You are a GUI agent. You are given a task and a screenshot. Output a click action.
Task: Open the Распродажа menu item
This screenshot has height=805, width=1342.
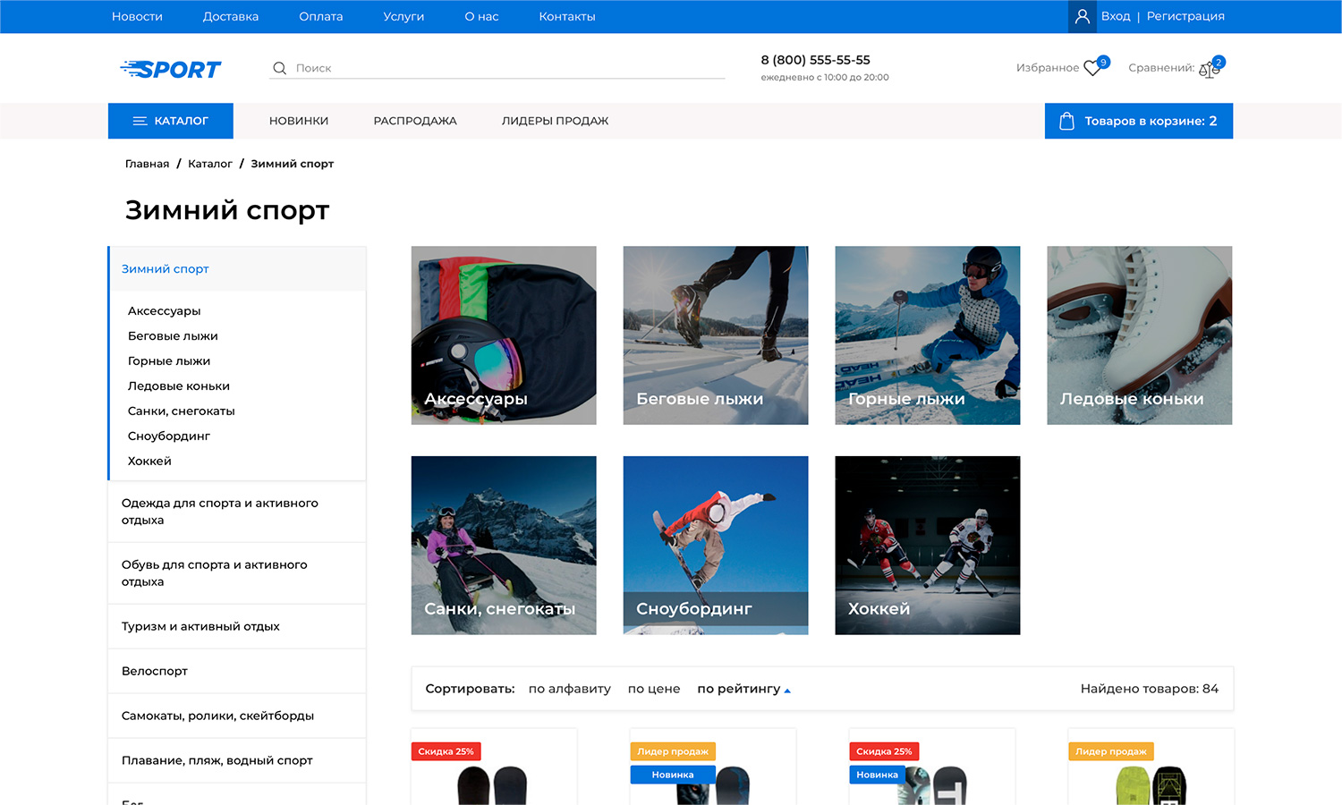click(x=415, y=121)
